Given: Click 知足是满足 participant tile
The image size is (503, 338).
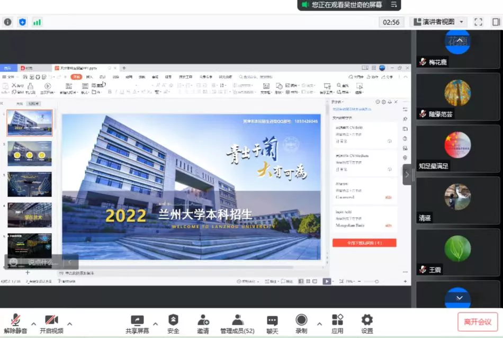Looking at the screenshot, I should [x=458, y=149].
